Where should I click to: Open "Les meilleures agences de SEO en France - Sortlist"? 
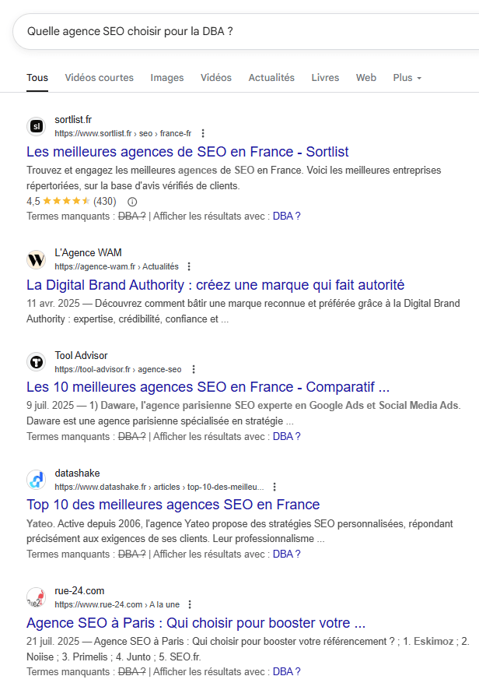187,151
